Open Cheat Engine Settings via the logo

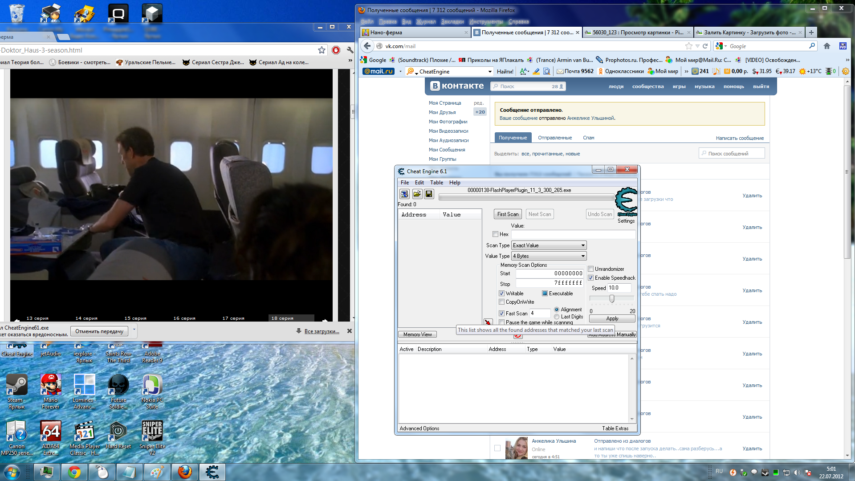coord(626,202)
